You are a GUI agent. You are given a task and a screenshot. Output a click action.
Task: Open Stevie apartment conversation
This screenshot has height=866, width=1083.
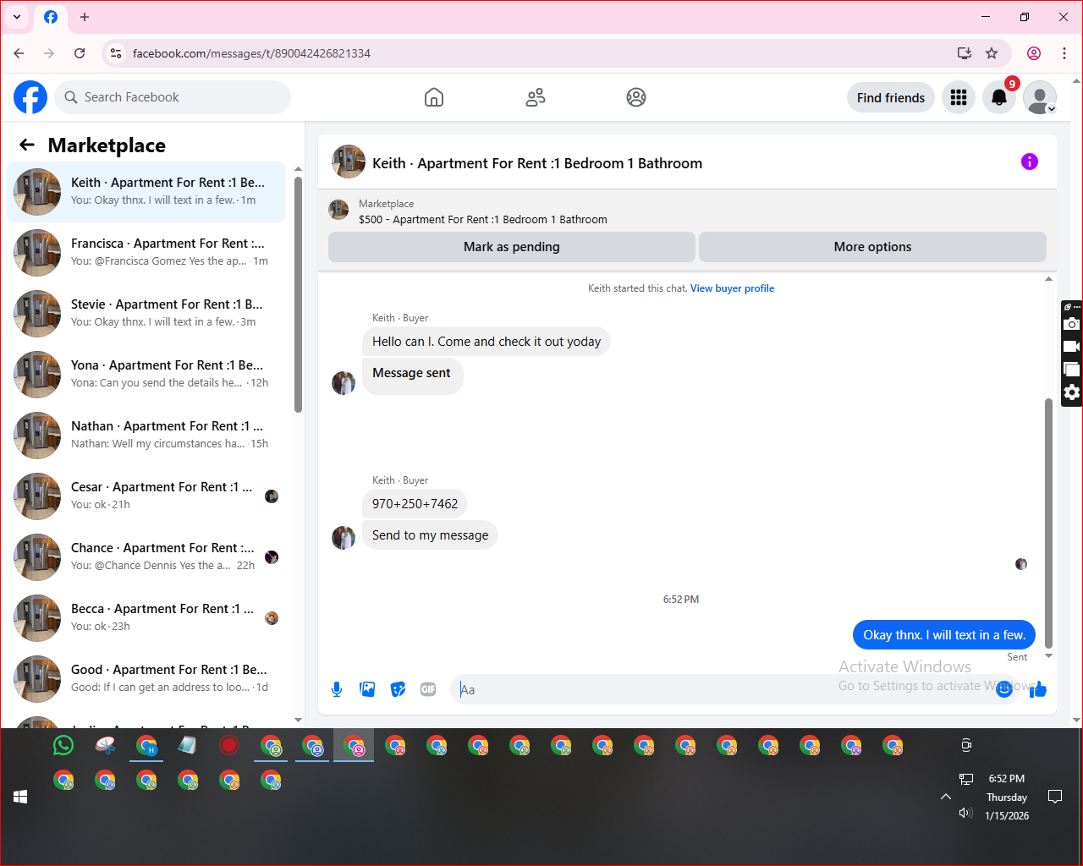coord(146,314)
